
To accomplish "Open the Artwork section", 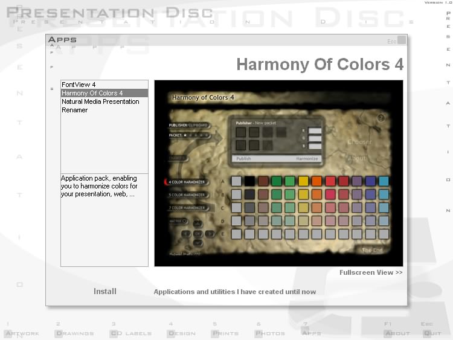I will [x=22, y=333].
